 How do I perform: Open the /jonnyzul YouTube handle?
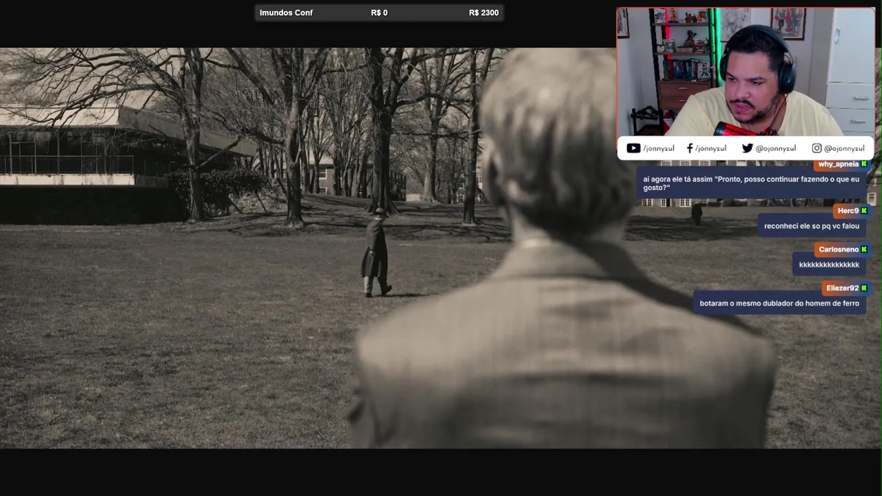[659, 148]
